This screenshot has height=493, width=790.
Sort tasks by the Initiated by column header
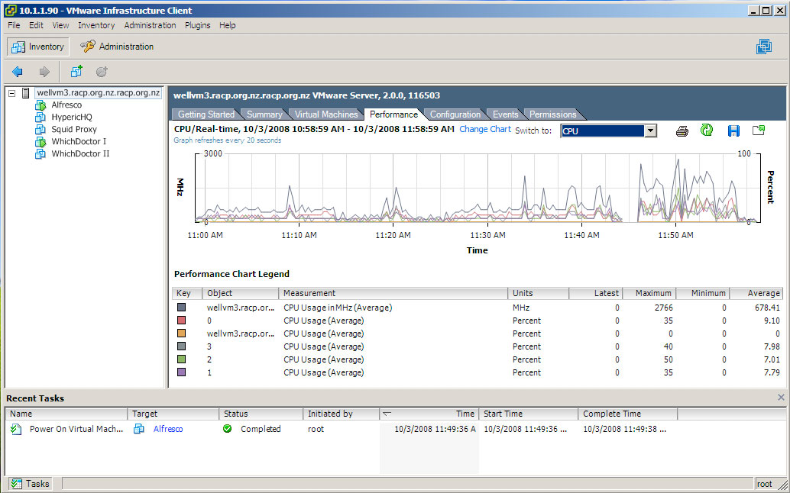342,414
